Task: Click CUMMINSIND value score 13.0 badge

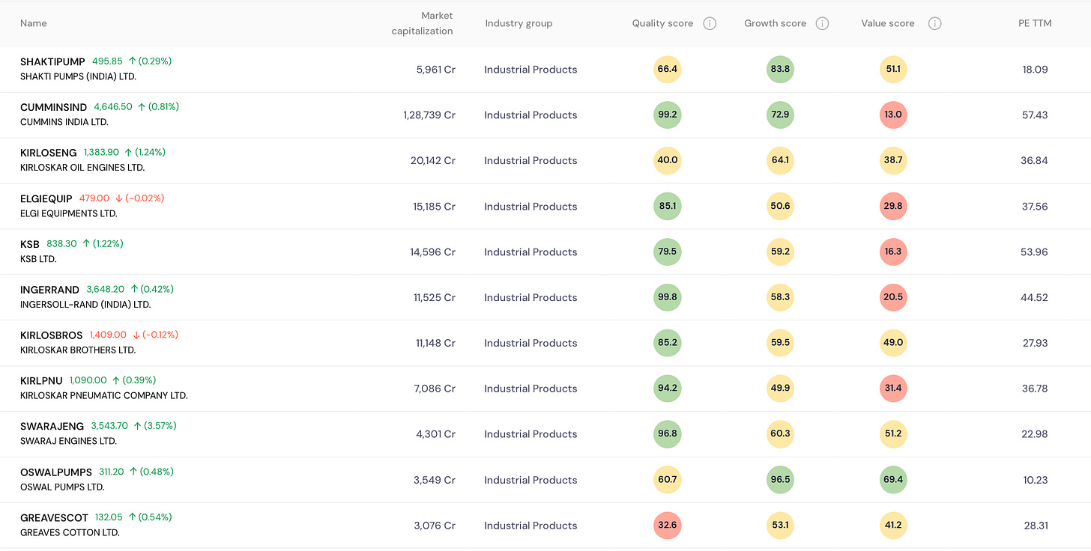Action: [x=893, y=115]
